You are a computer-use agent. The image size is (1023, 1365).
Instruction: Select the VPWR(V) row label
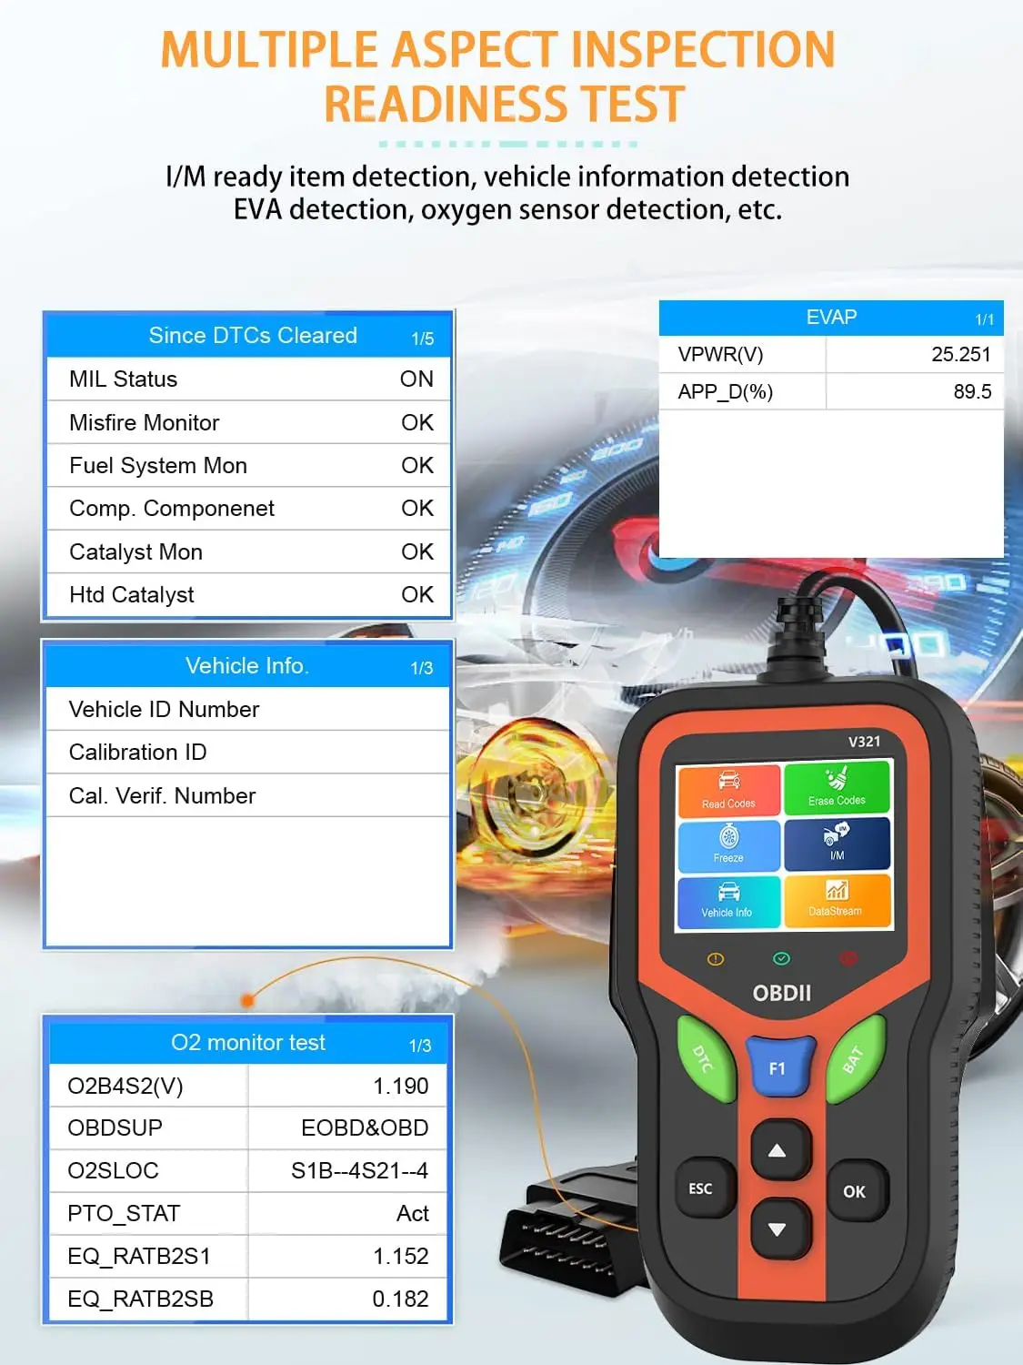720,355
